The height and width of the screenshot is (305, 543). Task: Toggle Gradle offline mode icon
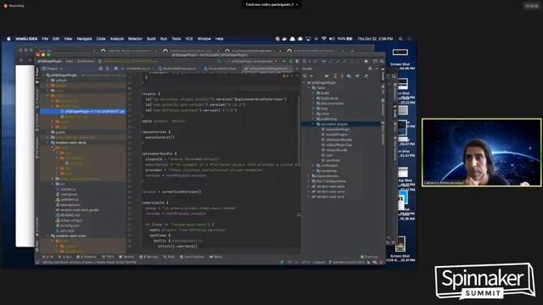[357, 75]
